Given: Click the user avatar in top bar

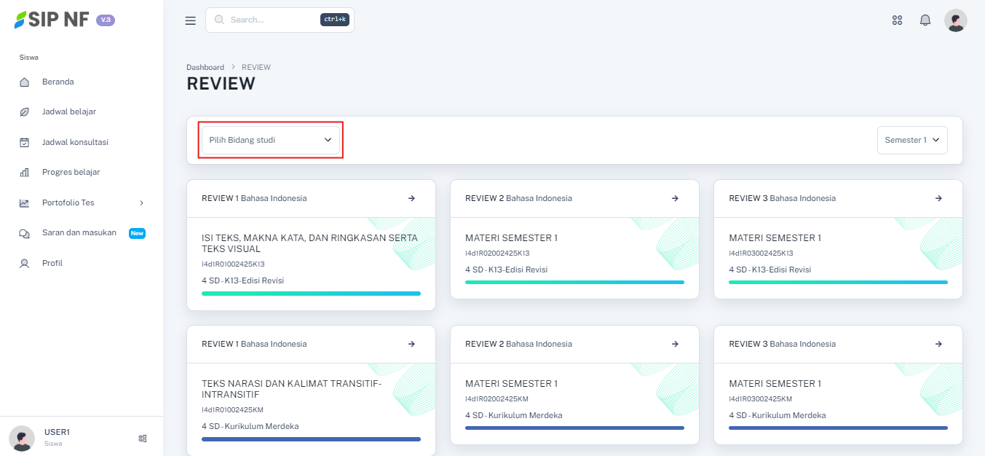Looking at the screenshot, I should coord(955,20).
